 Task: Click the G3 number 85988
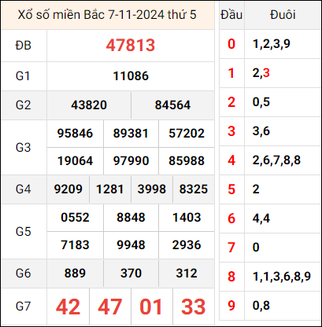click(x=187, y=161)
